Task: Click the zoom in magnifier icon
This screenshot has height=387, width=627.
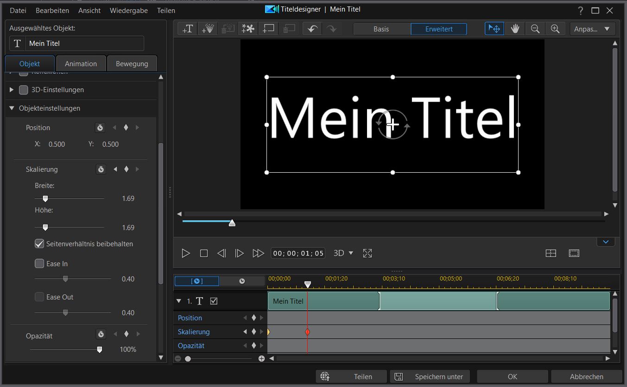Action: [x=555, y=29]
